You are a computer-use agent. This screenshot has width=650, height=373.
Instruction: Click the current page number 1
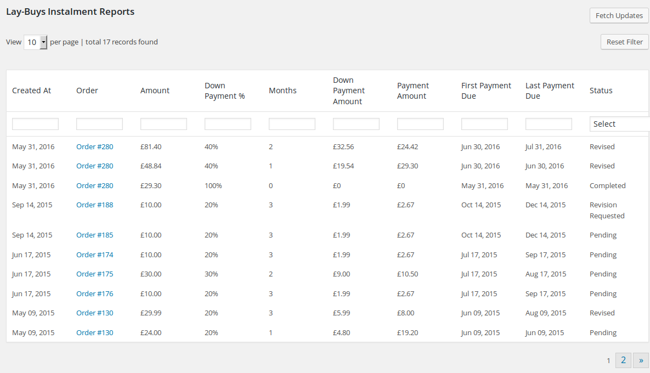[608, 360]
